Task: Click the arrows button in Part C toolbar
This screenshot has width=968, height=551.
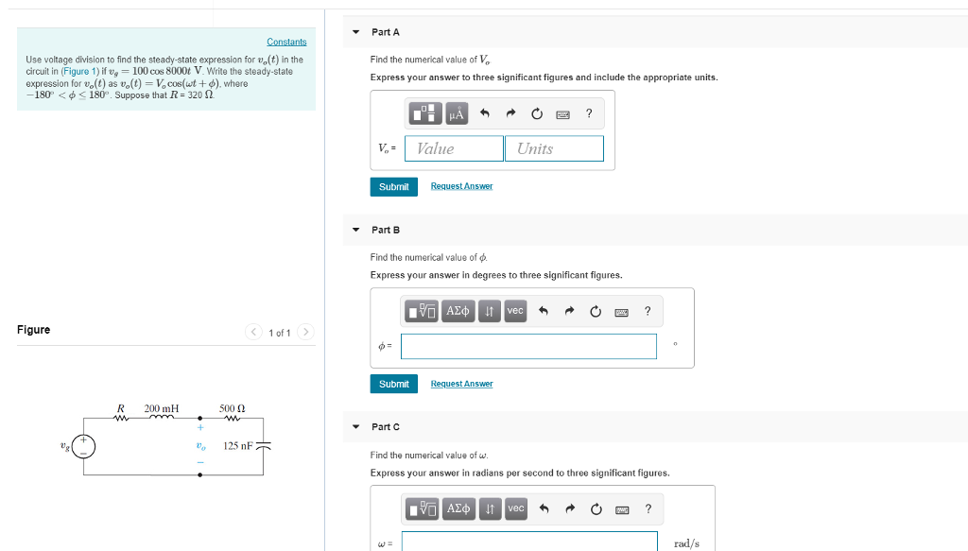Action: (x=491, y=509)
